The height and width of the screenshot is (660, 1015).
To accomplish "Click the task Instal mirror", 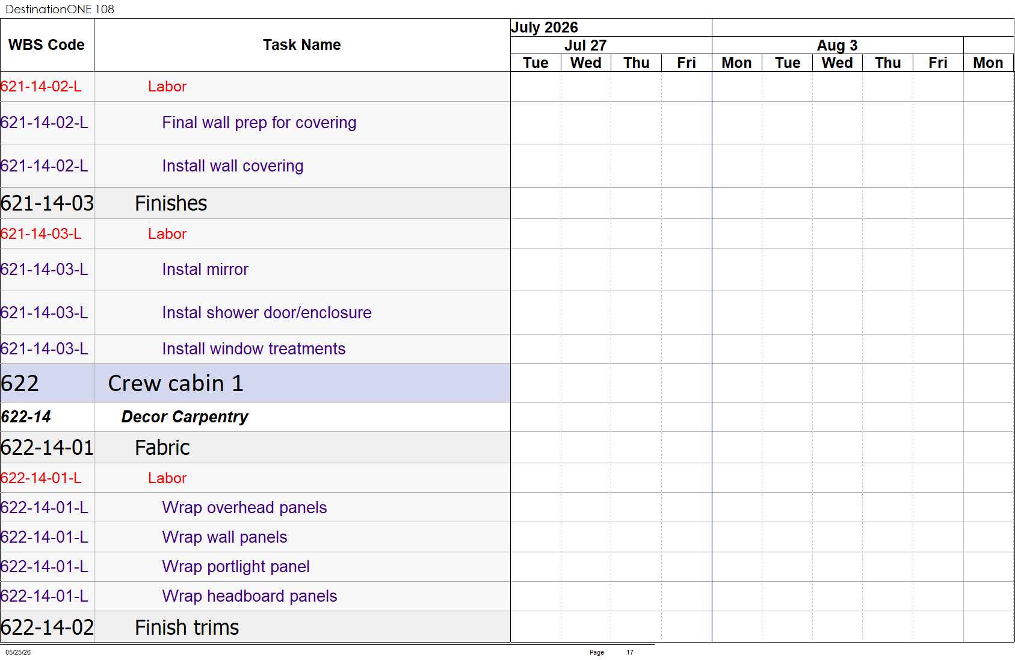I will coord(205,270).
